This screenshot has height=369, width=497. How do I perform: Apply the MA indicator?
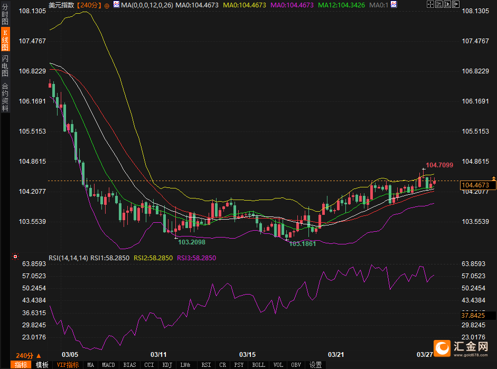tap(91, 365)
